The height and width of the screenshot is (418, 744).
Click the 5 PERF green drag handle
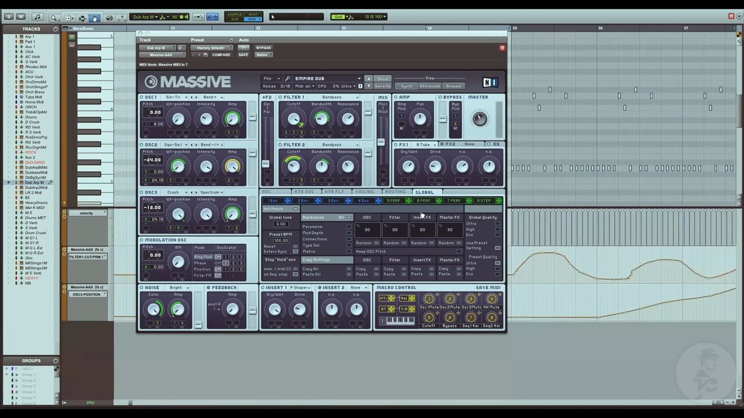409,201
